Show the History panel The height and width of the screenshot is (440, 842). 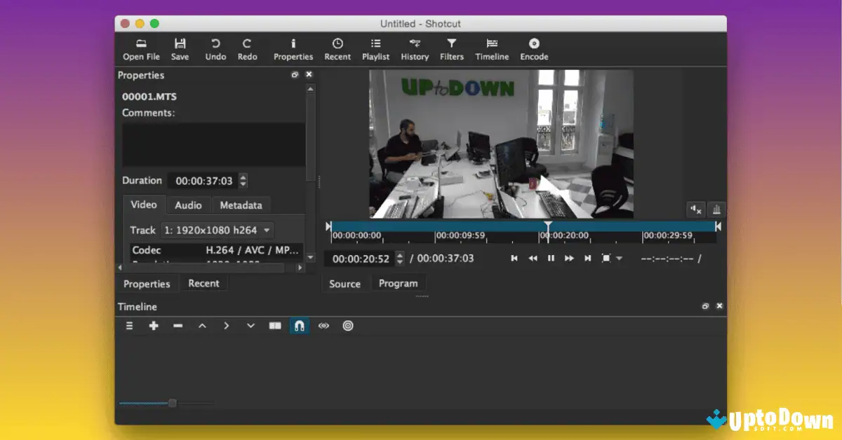(x=415, y=48)
